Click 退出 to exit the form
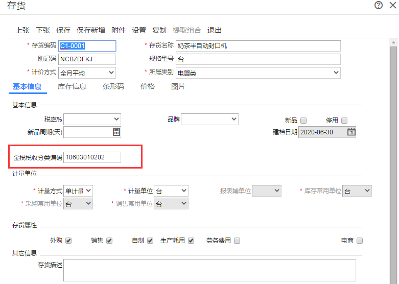The width and height of the screenshot is (399, 284). 214,30
